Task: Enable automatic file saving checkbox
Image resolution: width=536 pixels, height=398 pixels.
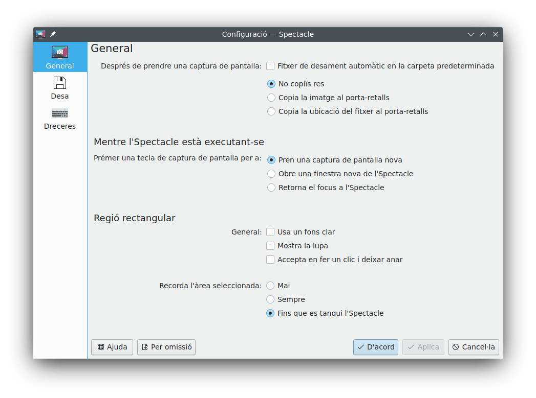Action: (x=270, y=66)
